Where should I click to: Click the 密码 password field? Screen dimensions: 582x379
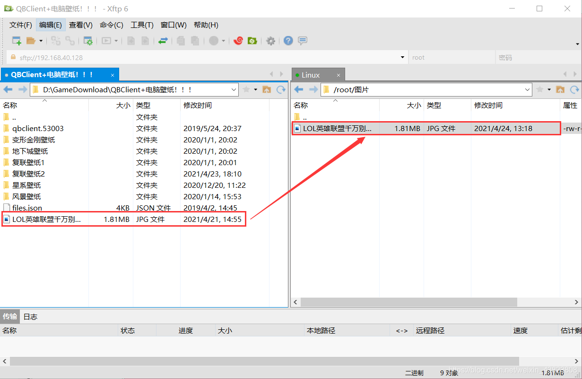(538, 58)
